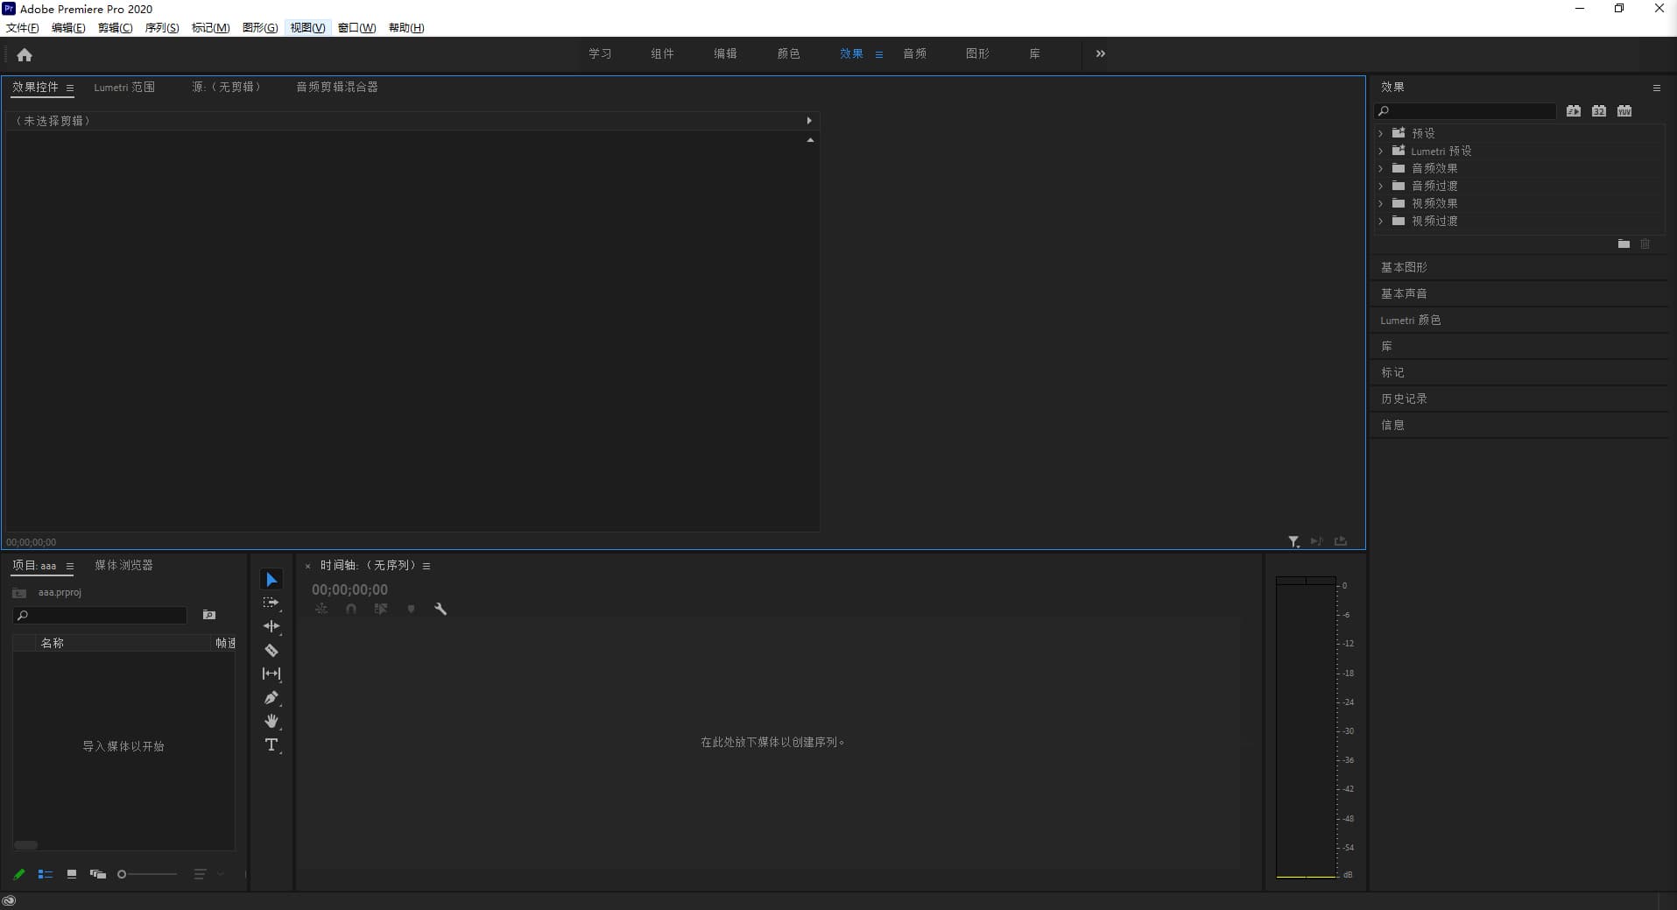This screenshot has height=910, width=1677.
Task: Click the play audio only icon
Action: pyautogui.click(x=1316, y=541)
